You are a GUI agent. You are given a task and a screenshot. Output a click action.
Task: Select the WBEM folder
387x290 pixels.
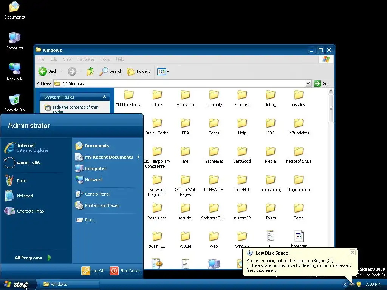coord(185,240)
